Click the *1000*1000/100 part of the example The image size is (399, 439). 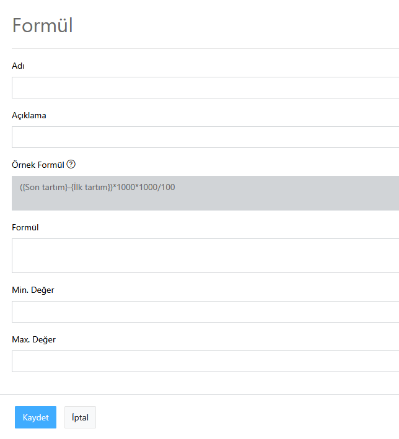coord(144,187)
